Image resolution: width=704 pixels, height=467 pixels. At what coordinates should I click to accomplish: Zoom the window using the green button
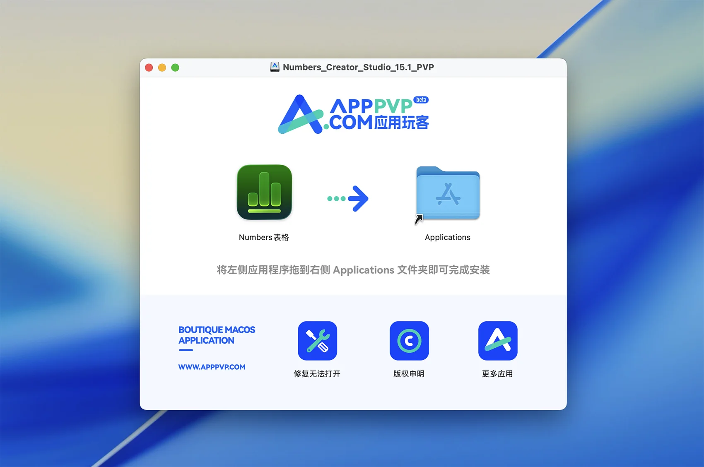click(175, 67)
